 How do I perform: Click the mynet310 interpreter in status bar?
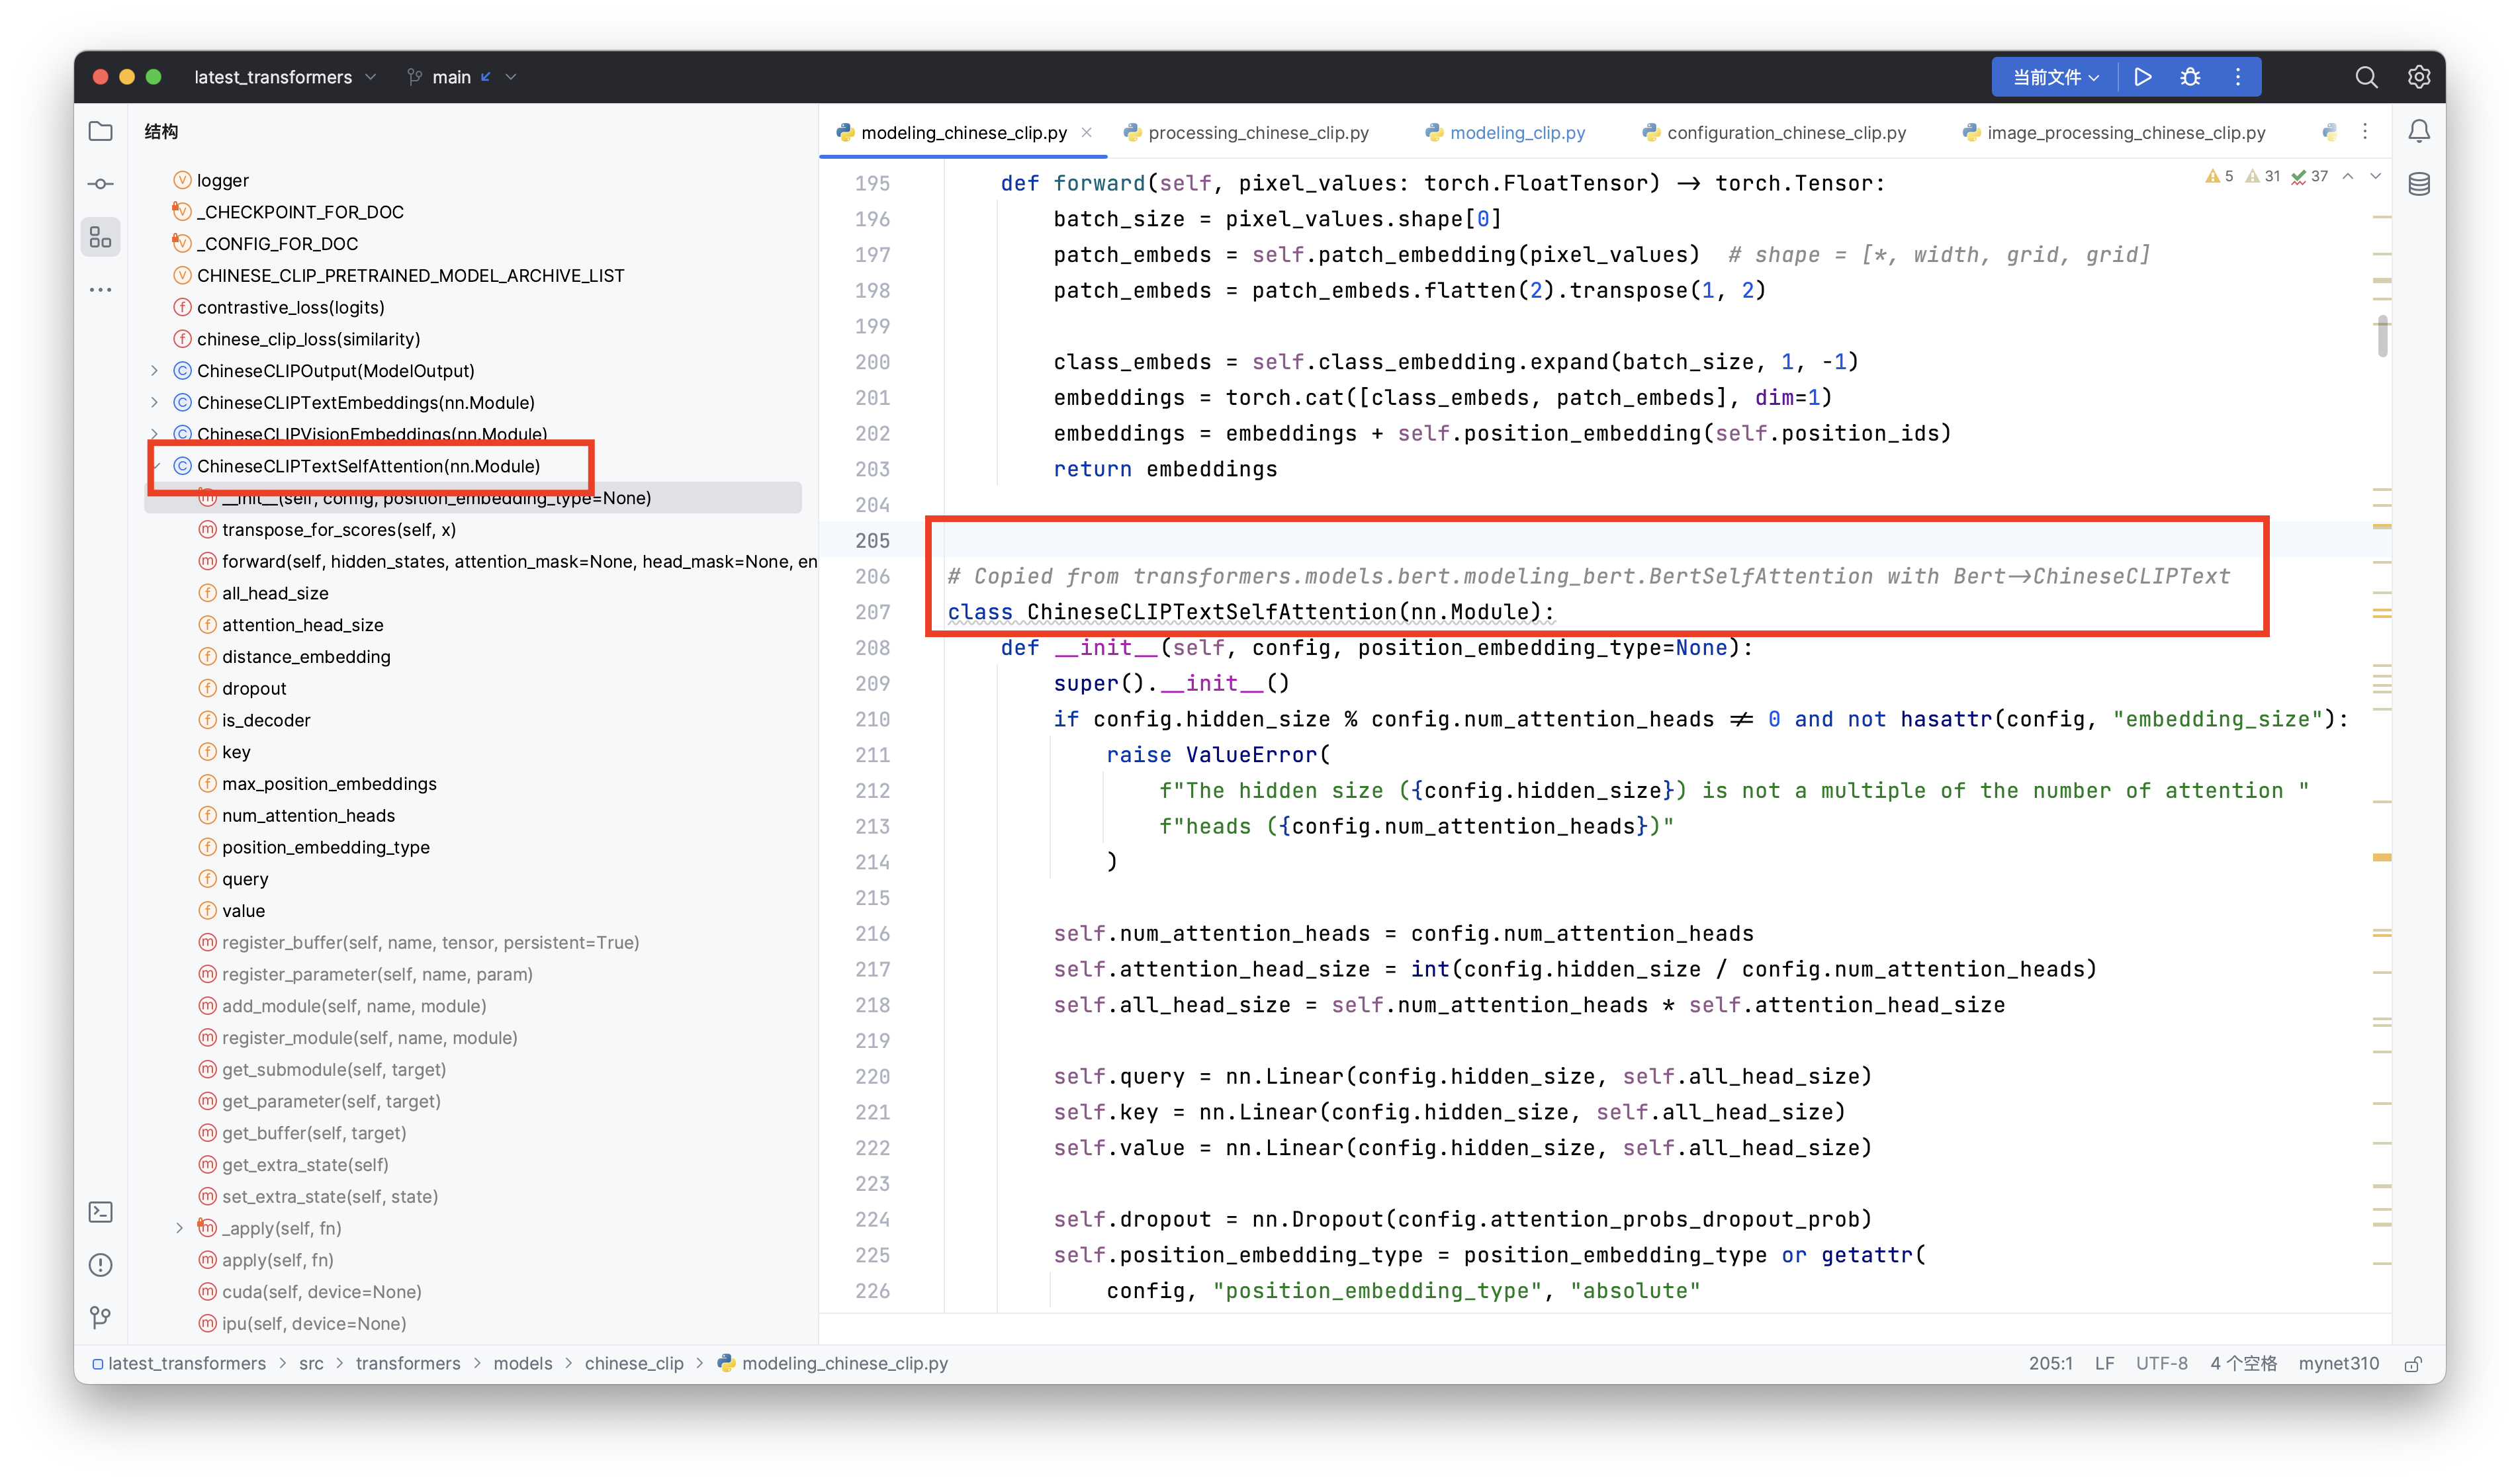(2338, 1364)
